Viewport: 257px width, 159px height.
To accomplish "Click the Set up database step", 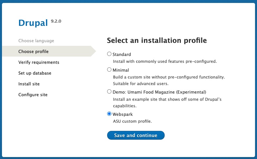I will click(x=35, y=73).
